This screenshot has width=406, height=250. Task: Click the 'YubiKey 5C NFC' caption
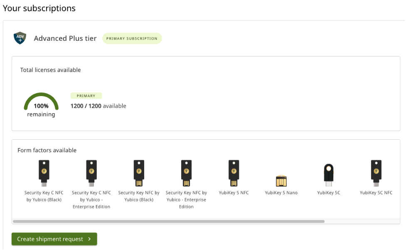pyautogui.click(x=376, y=193)
